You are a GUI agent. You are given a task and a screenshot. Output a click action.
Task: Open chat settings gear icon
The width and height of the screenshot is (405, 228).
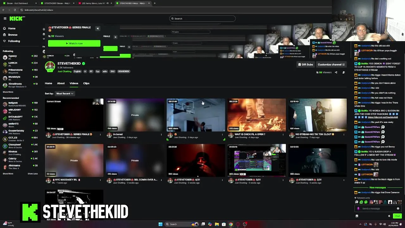tap(389, 216)
